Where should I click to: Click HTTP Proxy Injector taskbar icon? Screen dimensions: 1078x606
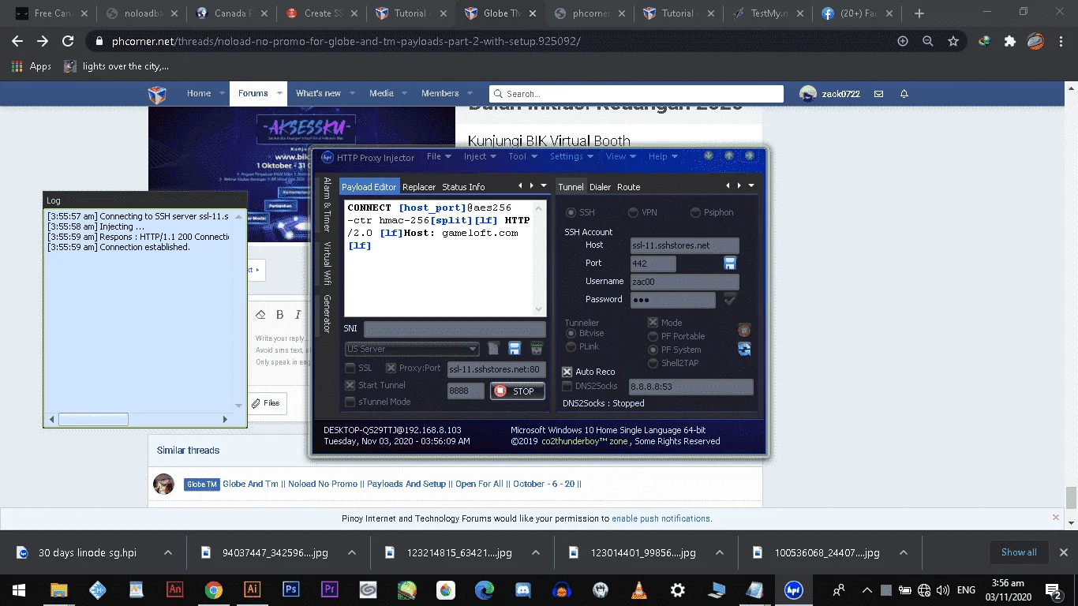793,589
